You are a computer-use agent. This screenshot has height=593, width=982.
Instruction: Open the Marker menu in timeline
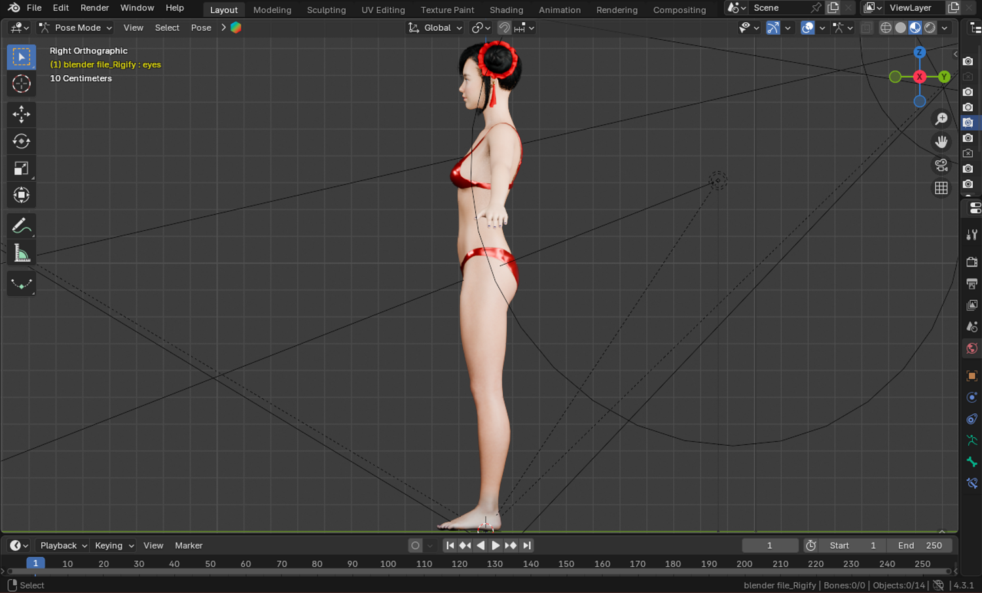click(x=189, y=545)
